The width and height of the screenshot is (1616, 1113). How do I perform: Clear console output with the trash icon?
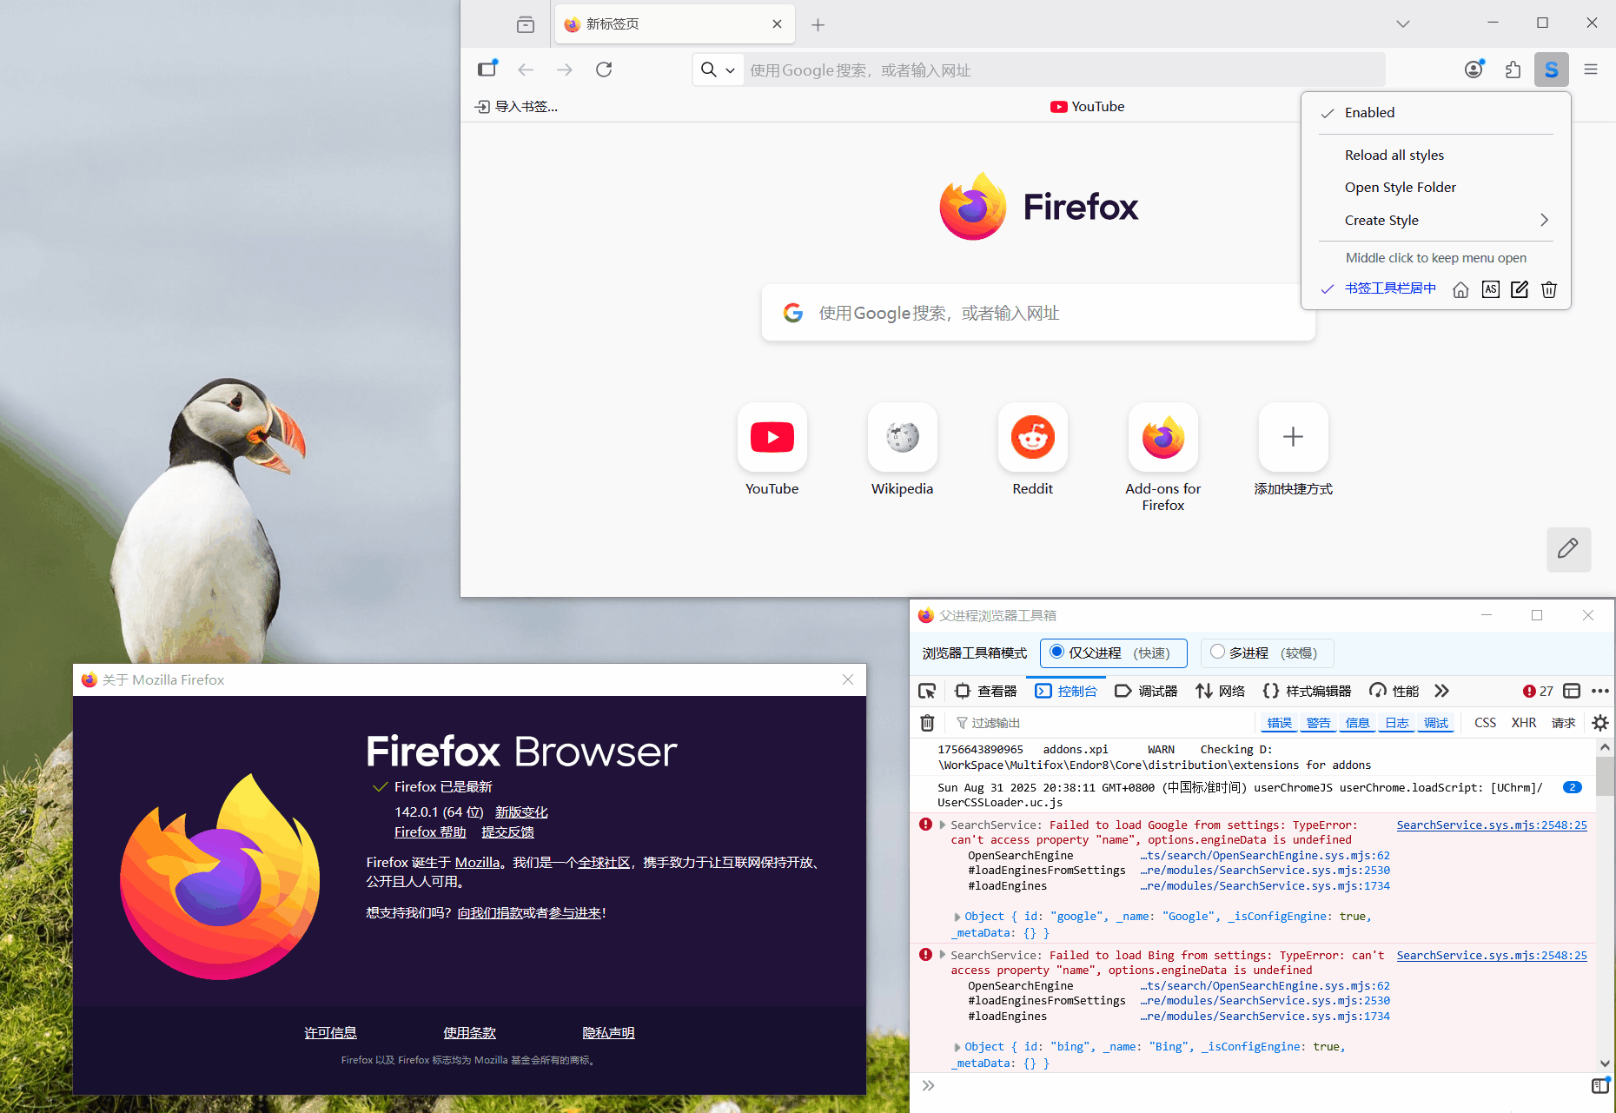coord(928,723)
